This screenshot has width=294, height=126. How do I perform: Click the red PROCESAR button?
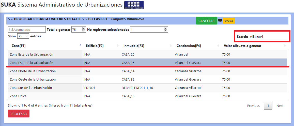(x=19, y=114)
